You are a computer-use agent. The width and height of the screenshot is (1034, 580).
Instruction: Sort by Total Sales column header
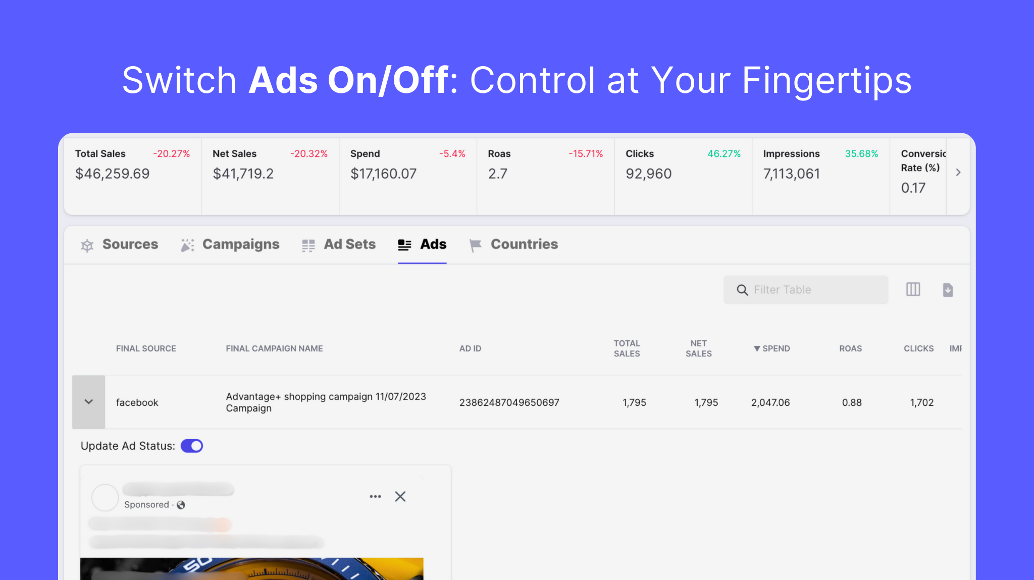point(627,348)
